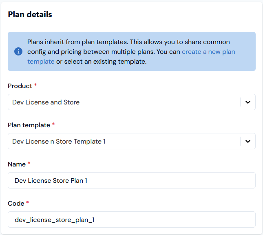Focus the Name field with "Dev License Store Plan 1"

tap(132, 180)
